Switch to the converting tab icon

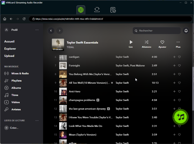97,10
